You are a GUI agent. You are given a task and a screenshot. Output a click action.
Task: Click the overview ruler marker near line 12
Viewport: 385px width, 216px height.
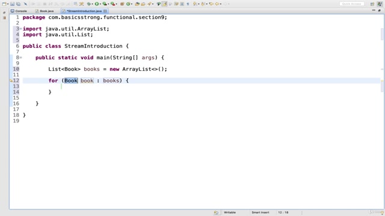pyautogui.click(x=382, y=80)
